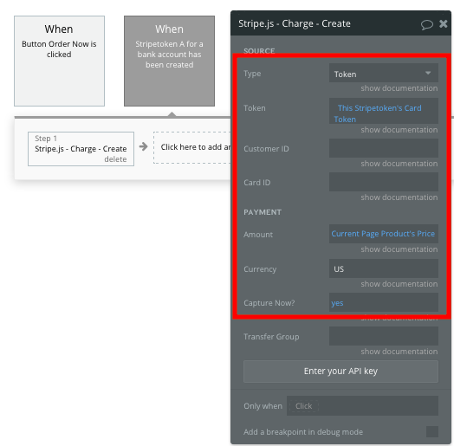The height and width of the screenshot is (446, 454).
Task: Toggle Add a breakpoint in debug mode checkbox
Action: [432, 431]
